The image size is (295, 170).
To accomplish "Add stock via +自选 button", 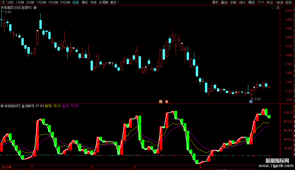I will [x=279, y=2].
